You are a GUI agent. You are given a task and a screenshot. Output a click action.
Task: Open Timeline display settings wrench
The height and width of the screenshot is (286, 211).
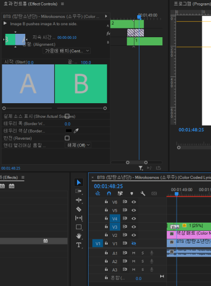coord(143,193)
